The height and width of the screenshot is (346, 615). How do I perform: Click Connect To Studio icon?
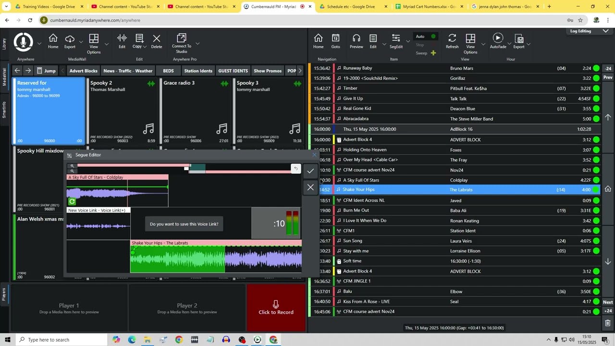pyautogui.click(x=182, y=38)
